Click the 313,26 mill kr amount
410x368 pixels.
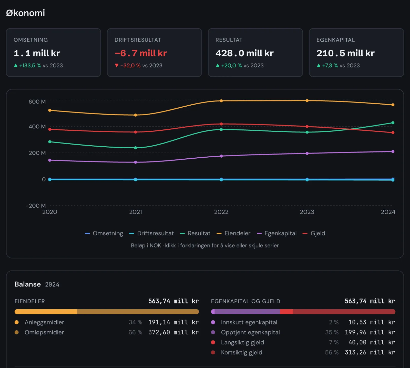click(x=370, y=352)
